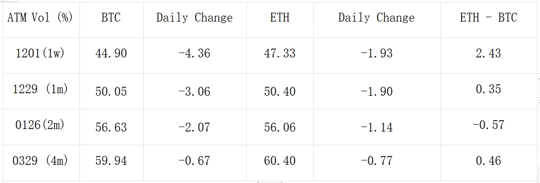Select the 0126(2m) row label cell
The image size is (540, 183).
[x=41, y=127]
